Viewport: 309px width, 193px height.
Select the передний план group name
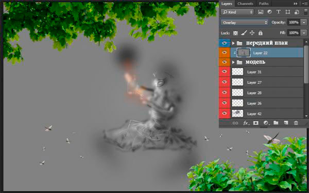(x=267, y=43)
